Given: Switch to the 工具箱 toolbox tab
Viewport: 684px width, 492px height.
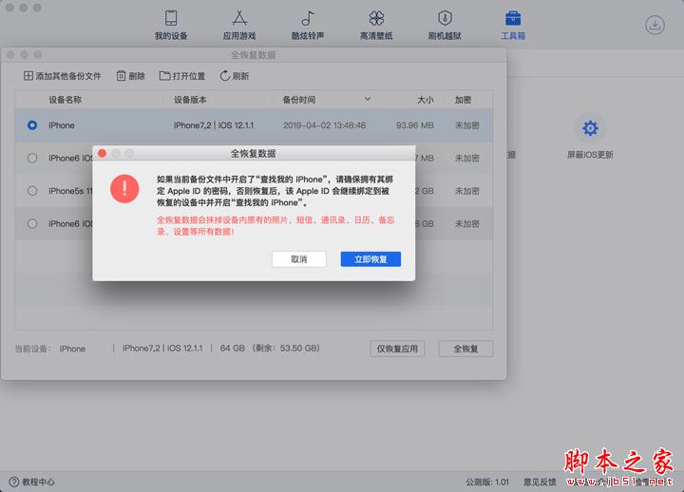Looking at the screenshot, I should click(x=512, y=25).
